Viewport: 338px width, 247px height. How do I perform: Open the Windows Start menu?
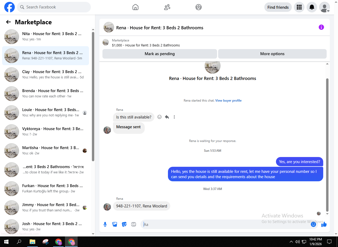point(6,241)
